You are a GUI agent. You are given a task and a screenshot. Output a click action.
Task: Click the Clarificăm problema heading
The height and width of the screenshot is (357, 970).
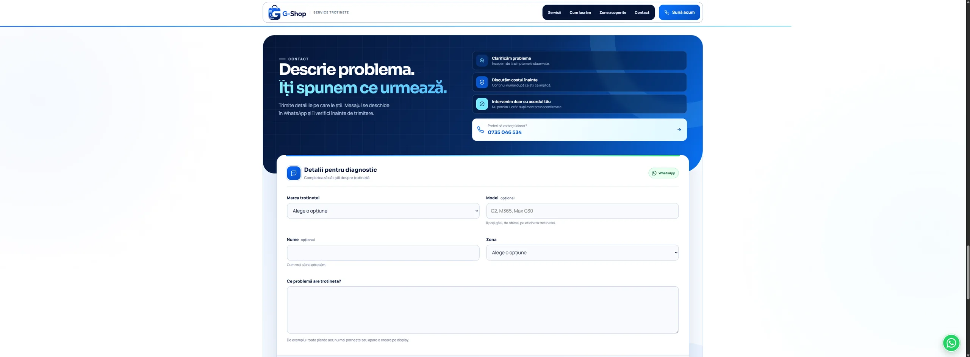click(511, 58)
